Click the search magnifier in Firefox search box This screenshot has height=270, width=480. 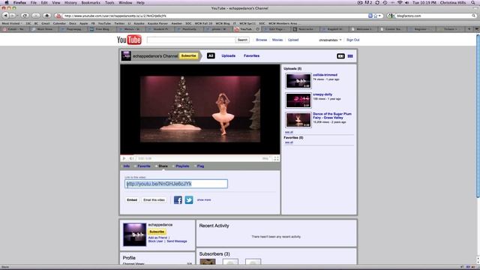pos(474,16)
